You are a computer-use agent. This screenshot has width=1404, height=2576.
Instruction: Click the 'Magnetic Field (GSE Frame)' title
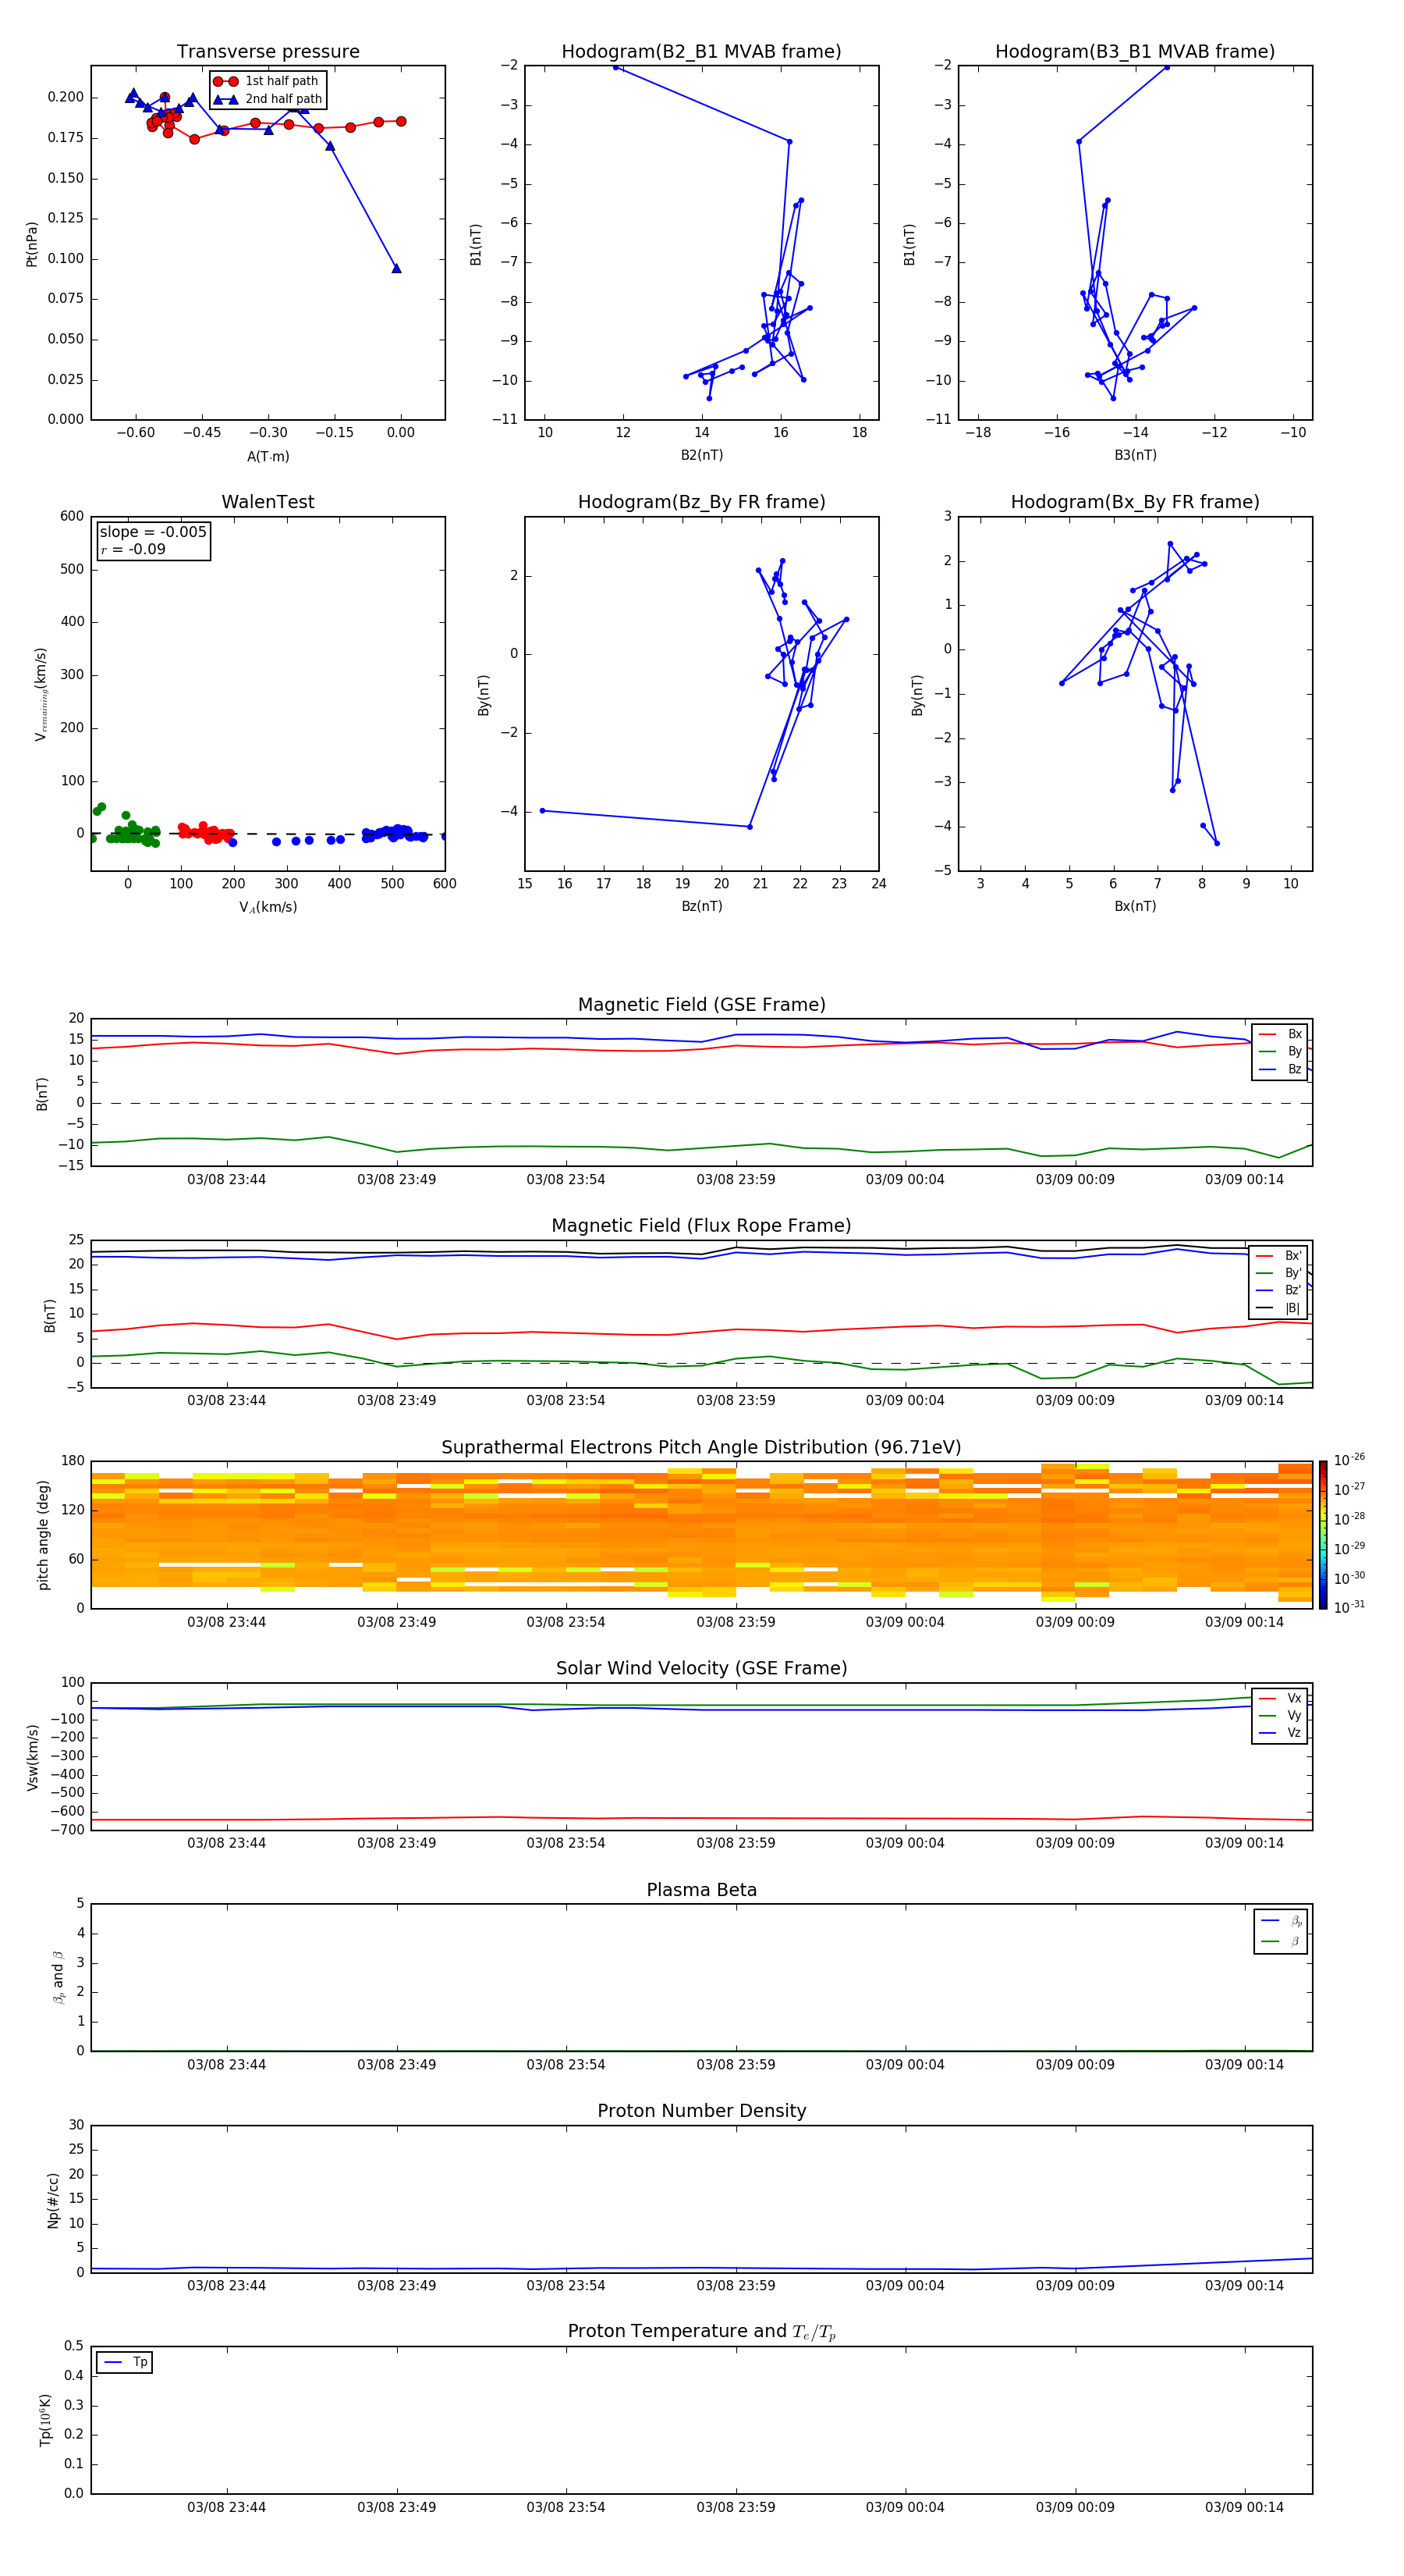(701, 1004)
